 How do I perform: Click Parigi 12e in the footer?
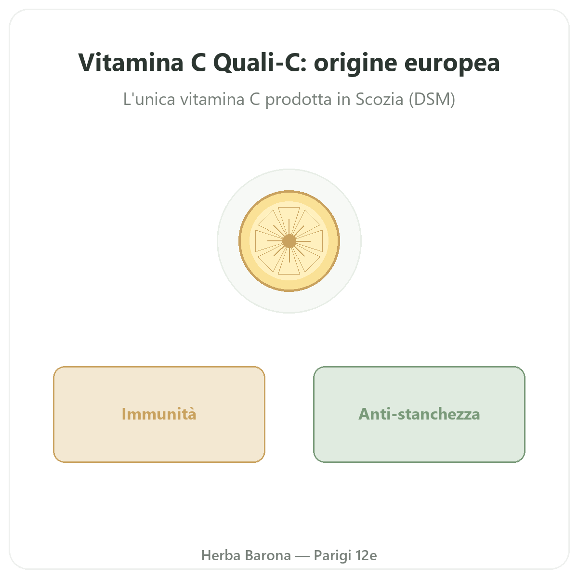(345, 555)
